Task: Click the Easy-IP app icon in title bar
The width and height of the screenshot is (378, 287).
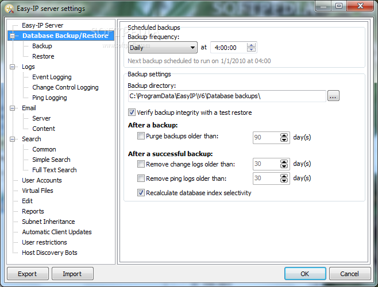Action: [x=9, y=9]
